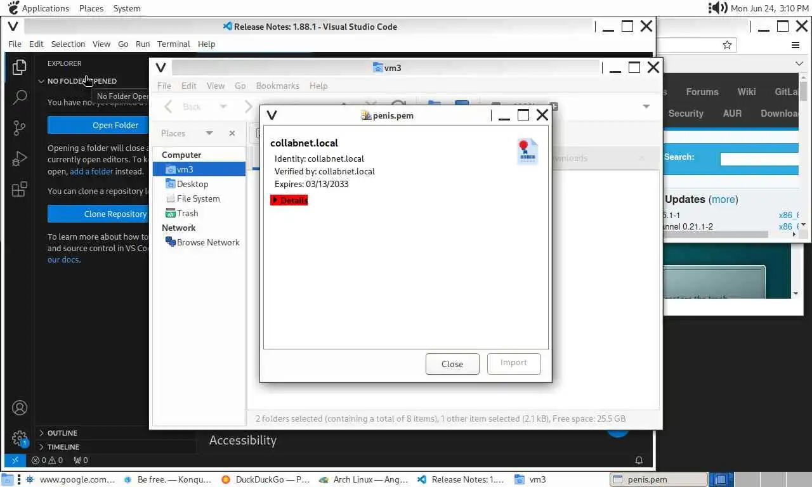812x487 pixels.
Task: Open the notifications bell in VS Code status bar
Action: point(639,460)
